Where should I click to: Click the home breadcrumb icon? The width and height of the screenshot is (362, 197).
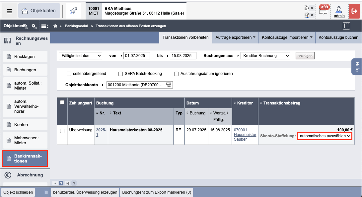pos(55,26)
